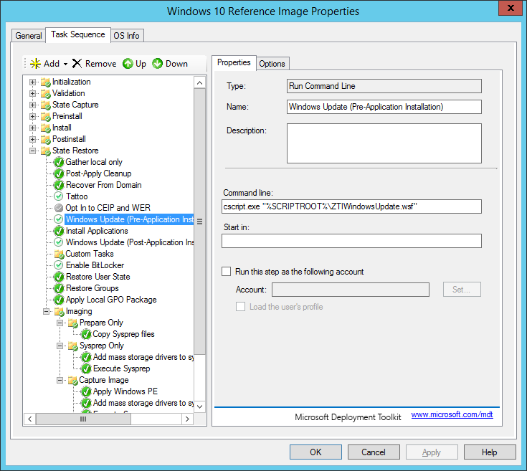Image resolution: width=527 pixels, height=471 pixels.
Task: Switch to the OS Info tab
Action: coord(127,36)
